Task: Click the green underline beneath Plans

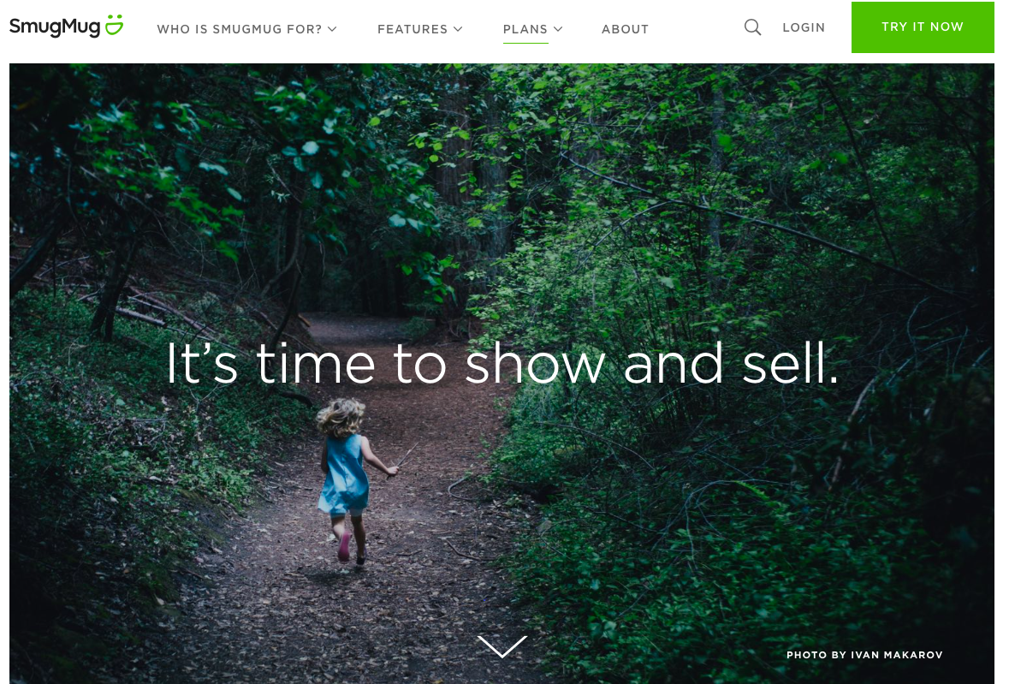Action: 525,43
